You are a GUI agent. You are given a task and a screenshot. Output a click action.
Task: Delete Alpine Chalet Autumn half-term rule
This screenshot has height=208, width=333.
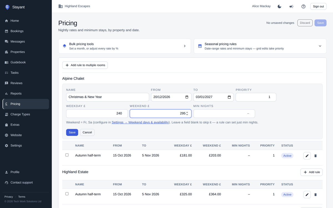(316, 156)
